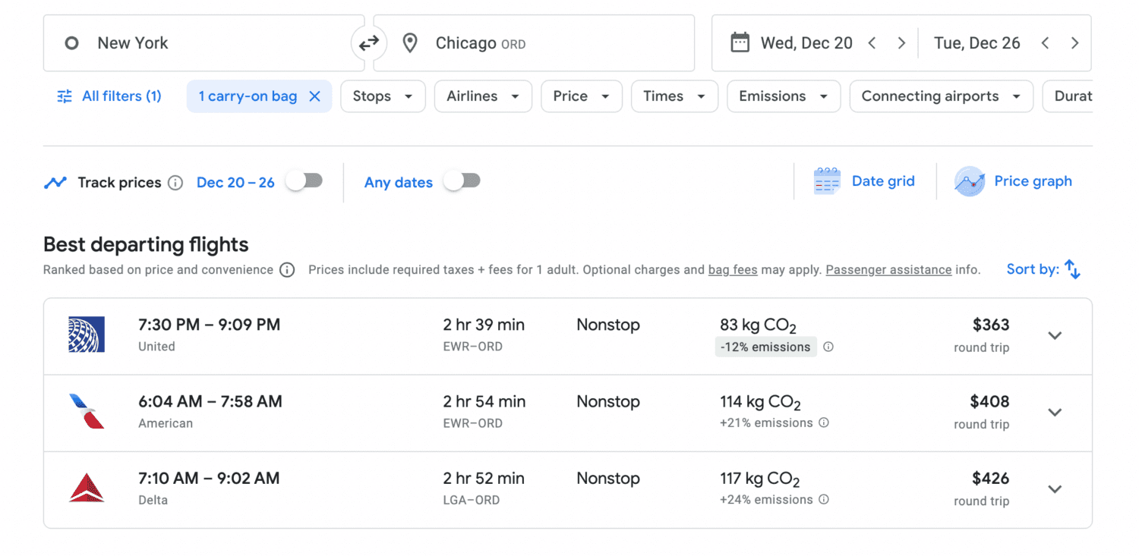
Task: Enable the Any dates toggle
Action: [x=462, y=182]
